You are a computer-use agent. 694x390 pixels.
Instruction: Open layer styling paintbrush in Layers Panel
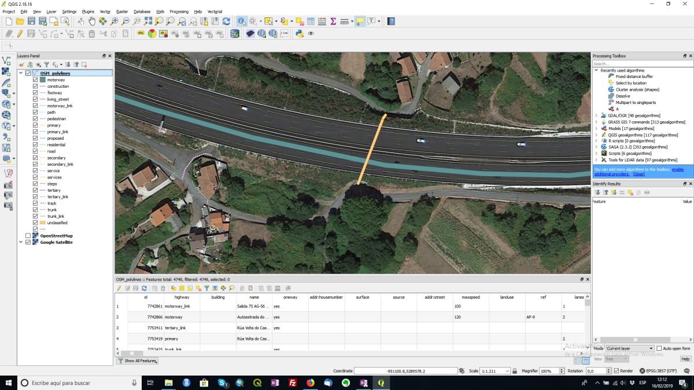click(22, 65)
